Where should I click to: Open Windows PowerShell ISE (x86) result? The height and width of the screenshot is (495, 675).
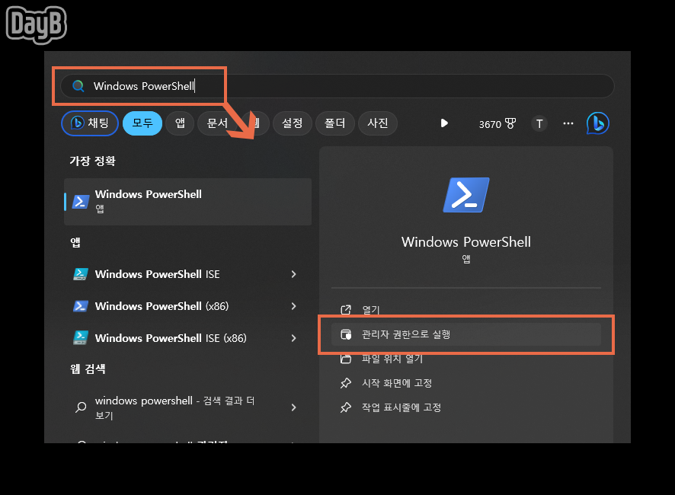(x=187, y=338)
